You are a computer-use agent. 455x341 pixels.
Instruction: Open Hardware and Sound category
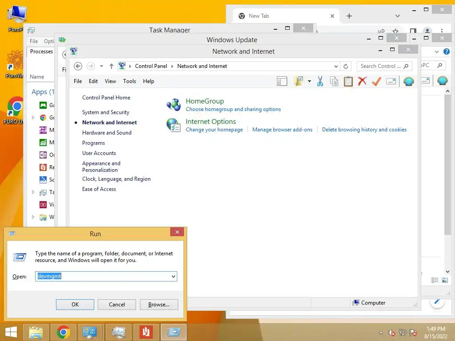[x=107, y=132]
